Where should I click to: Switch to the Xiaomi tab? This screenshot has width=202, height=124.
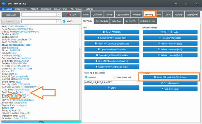click(x=86, y=14)
